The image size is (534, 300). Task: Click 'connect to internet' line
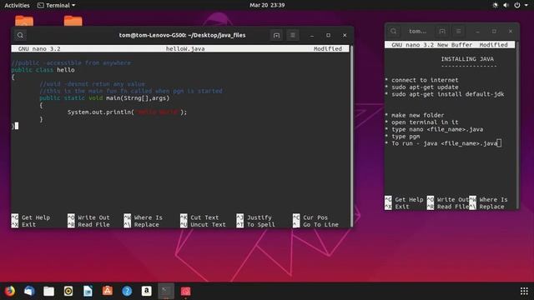coord(421,80)
